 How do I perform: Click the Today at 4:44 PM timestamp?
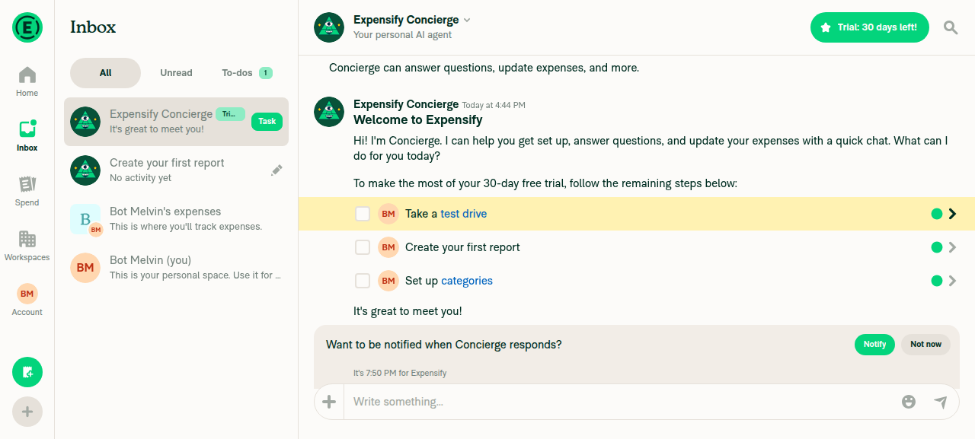(x=494, y=105)
